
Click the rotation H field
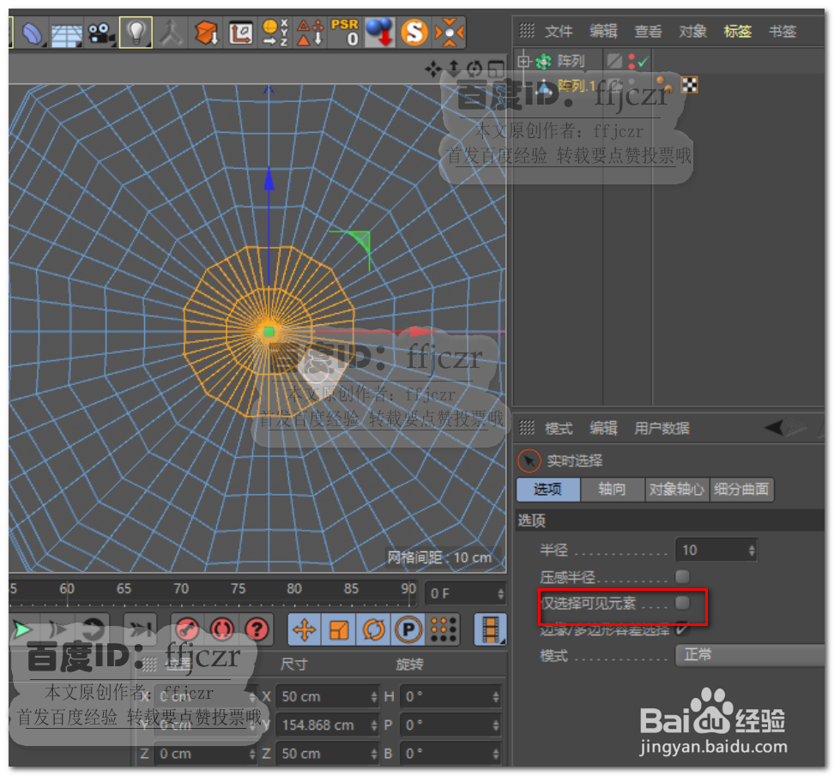[x=450, y=697]
